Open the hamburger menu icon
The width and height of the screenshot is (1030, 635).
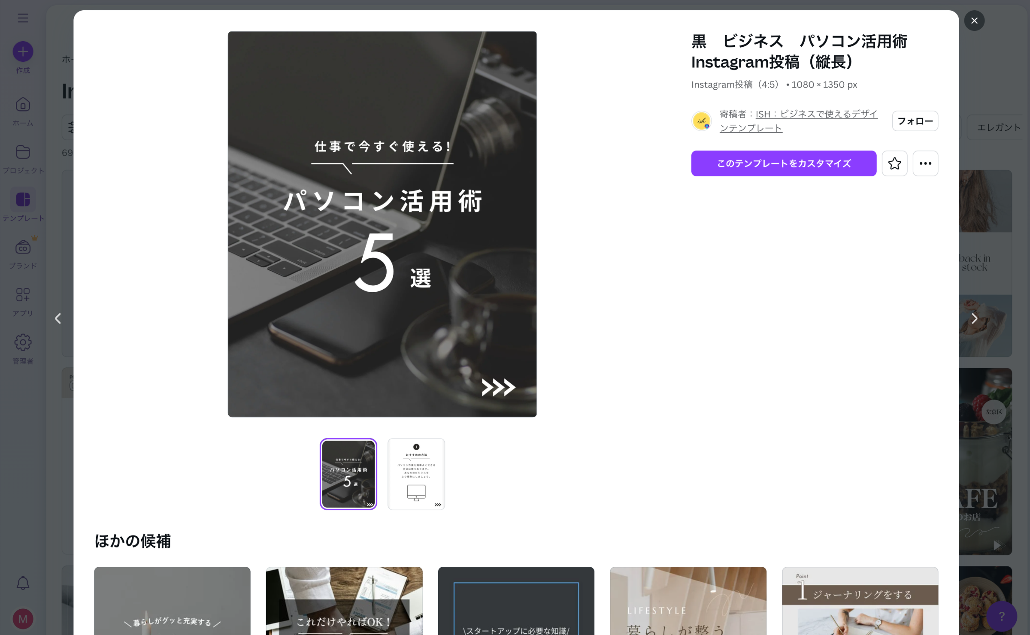[x=23, y=18]
